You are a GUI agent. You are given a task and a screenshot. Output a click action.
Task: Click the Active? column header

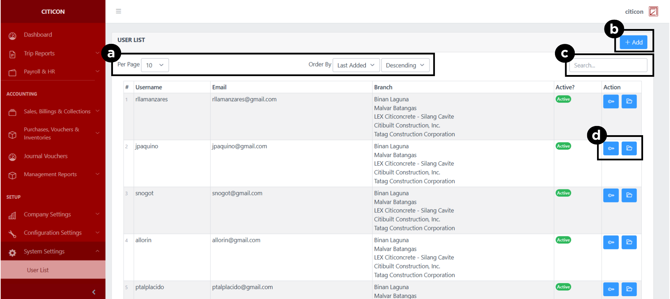565,87
